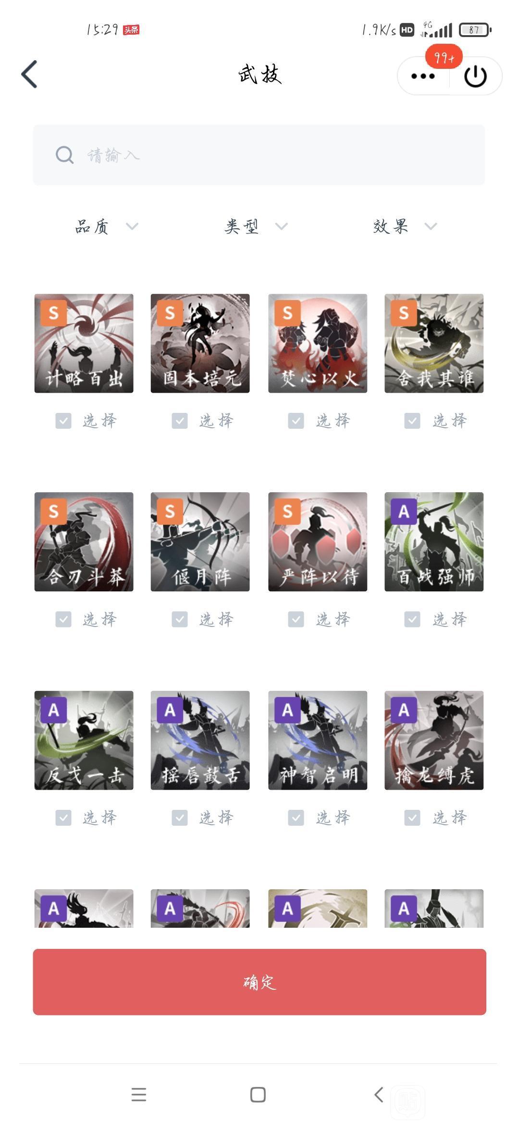Select the 焚心以火 skill image
Viewport: 519px width, 1126px height.
coord(318,343)
